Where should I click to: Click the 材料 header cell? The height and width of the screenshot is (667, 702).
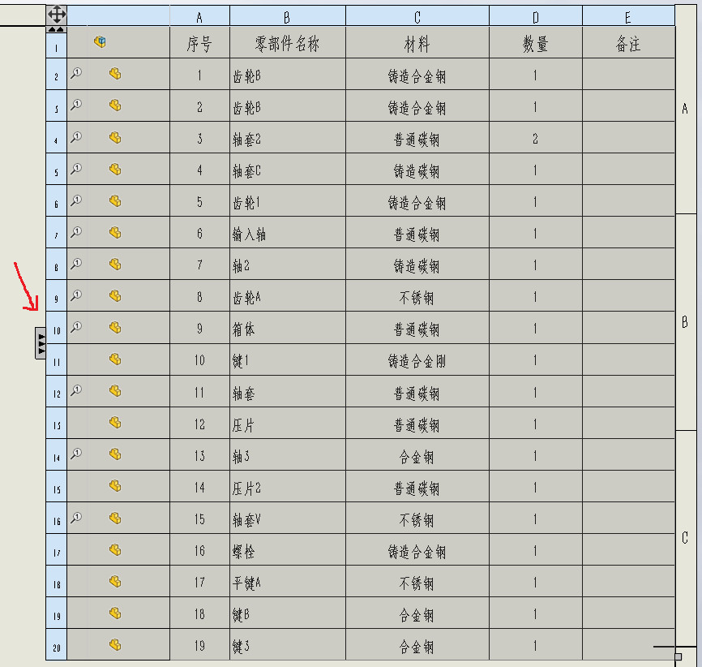click(417, 42)
